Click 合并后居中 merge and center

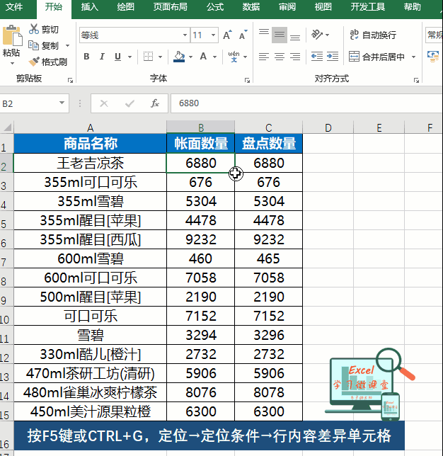[376, 57]
